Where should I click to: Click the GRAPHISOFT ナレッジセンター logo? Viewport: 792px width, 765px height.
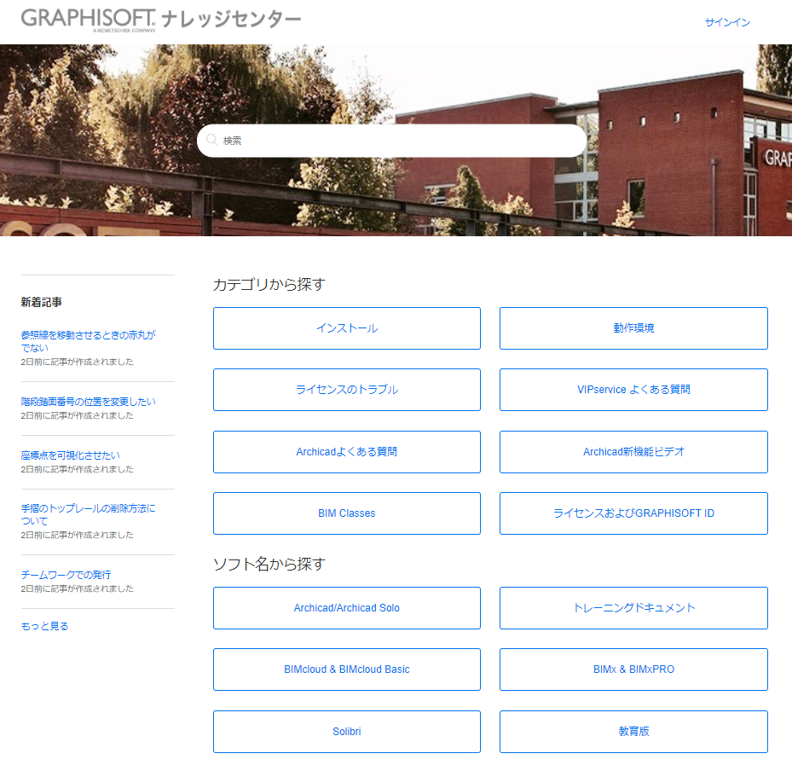[x=160, y=20]
